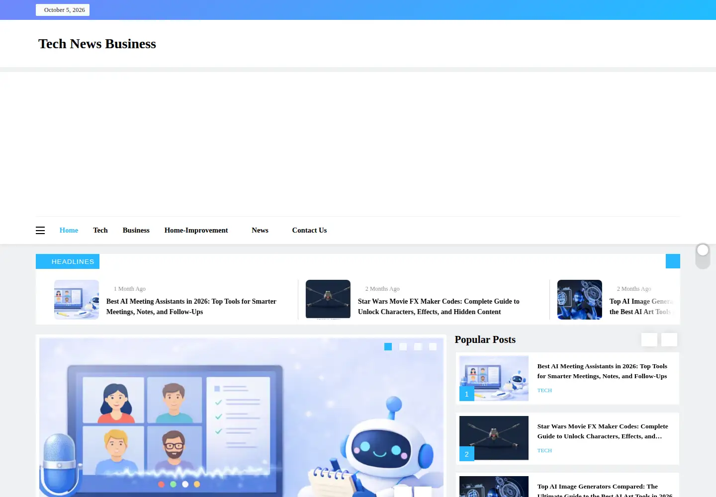This screenshot has width=716, height=497.
Task: Open popular post Top AI Image Generators Compared
Action: click(x=605, y=490)
